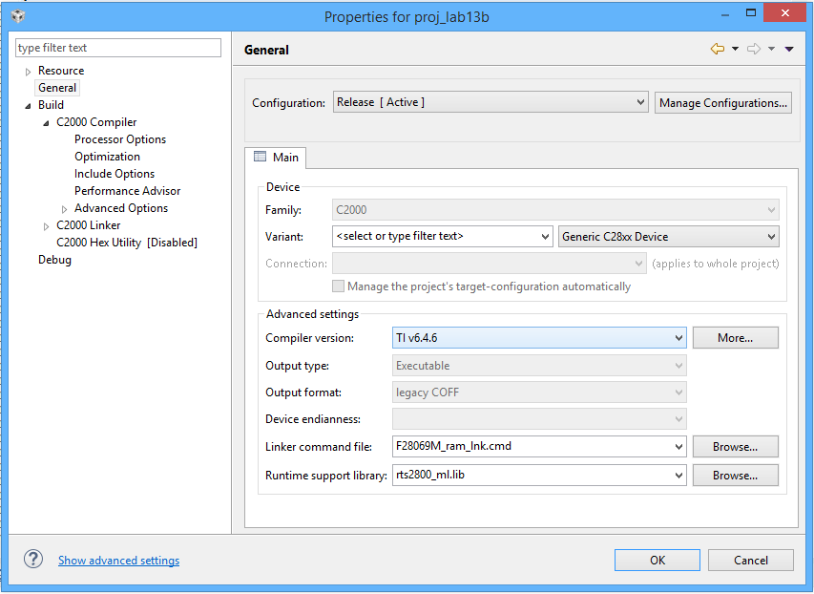This screenshot has height=594, width=814.
Task: Click the type filter text field
Action: coord(117,47)
